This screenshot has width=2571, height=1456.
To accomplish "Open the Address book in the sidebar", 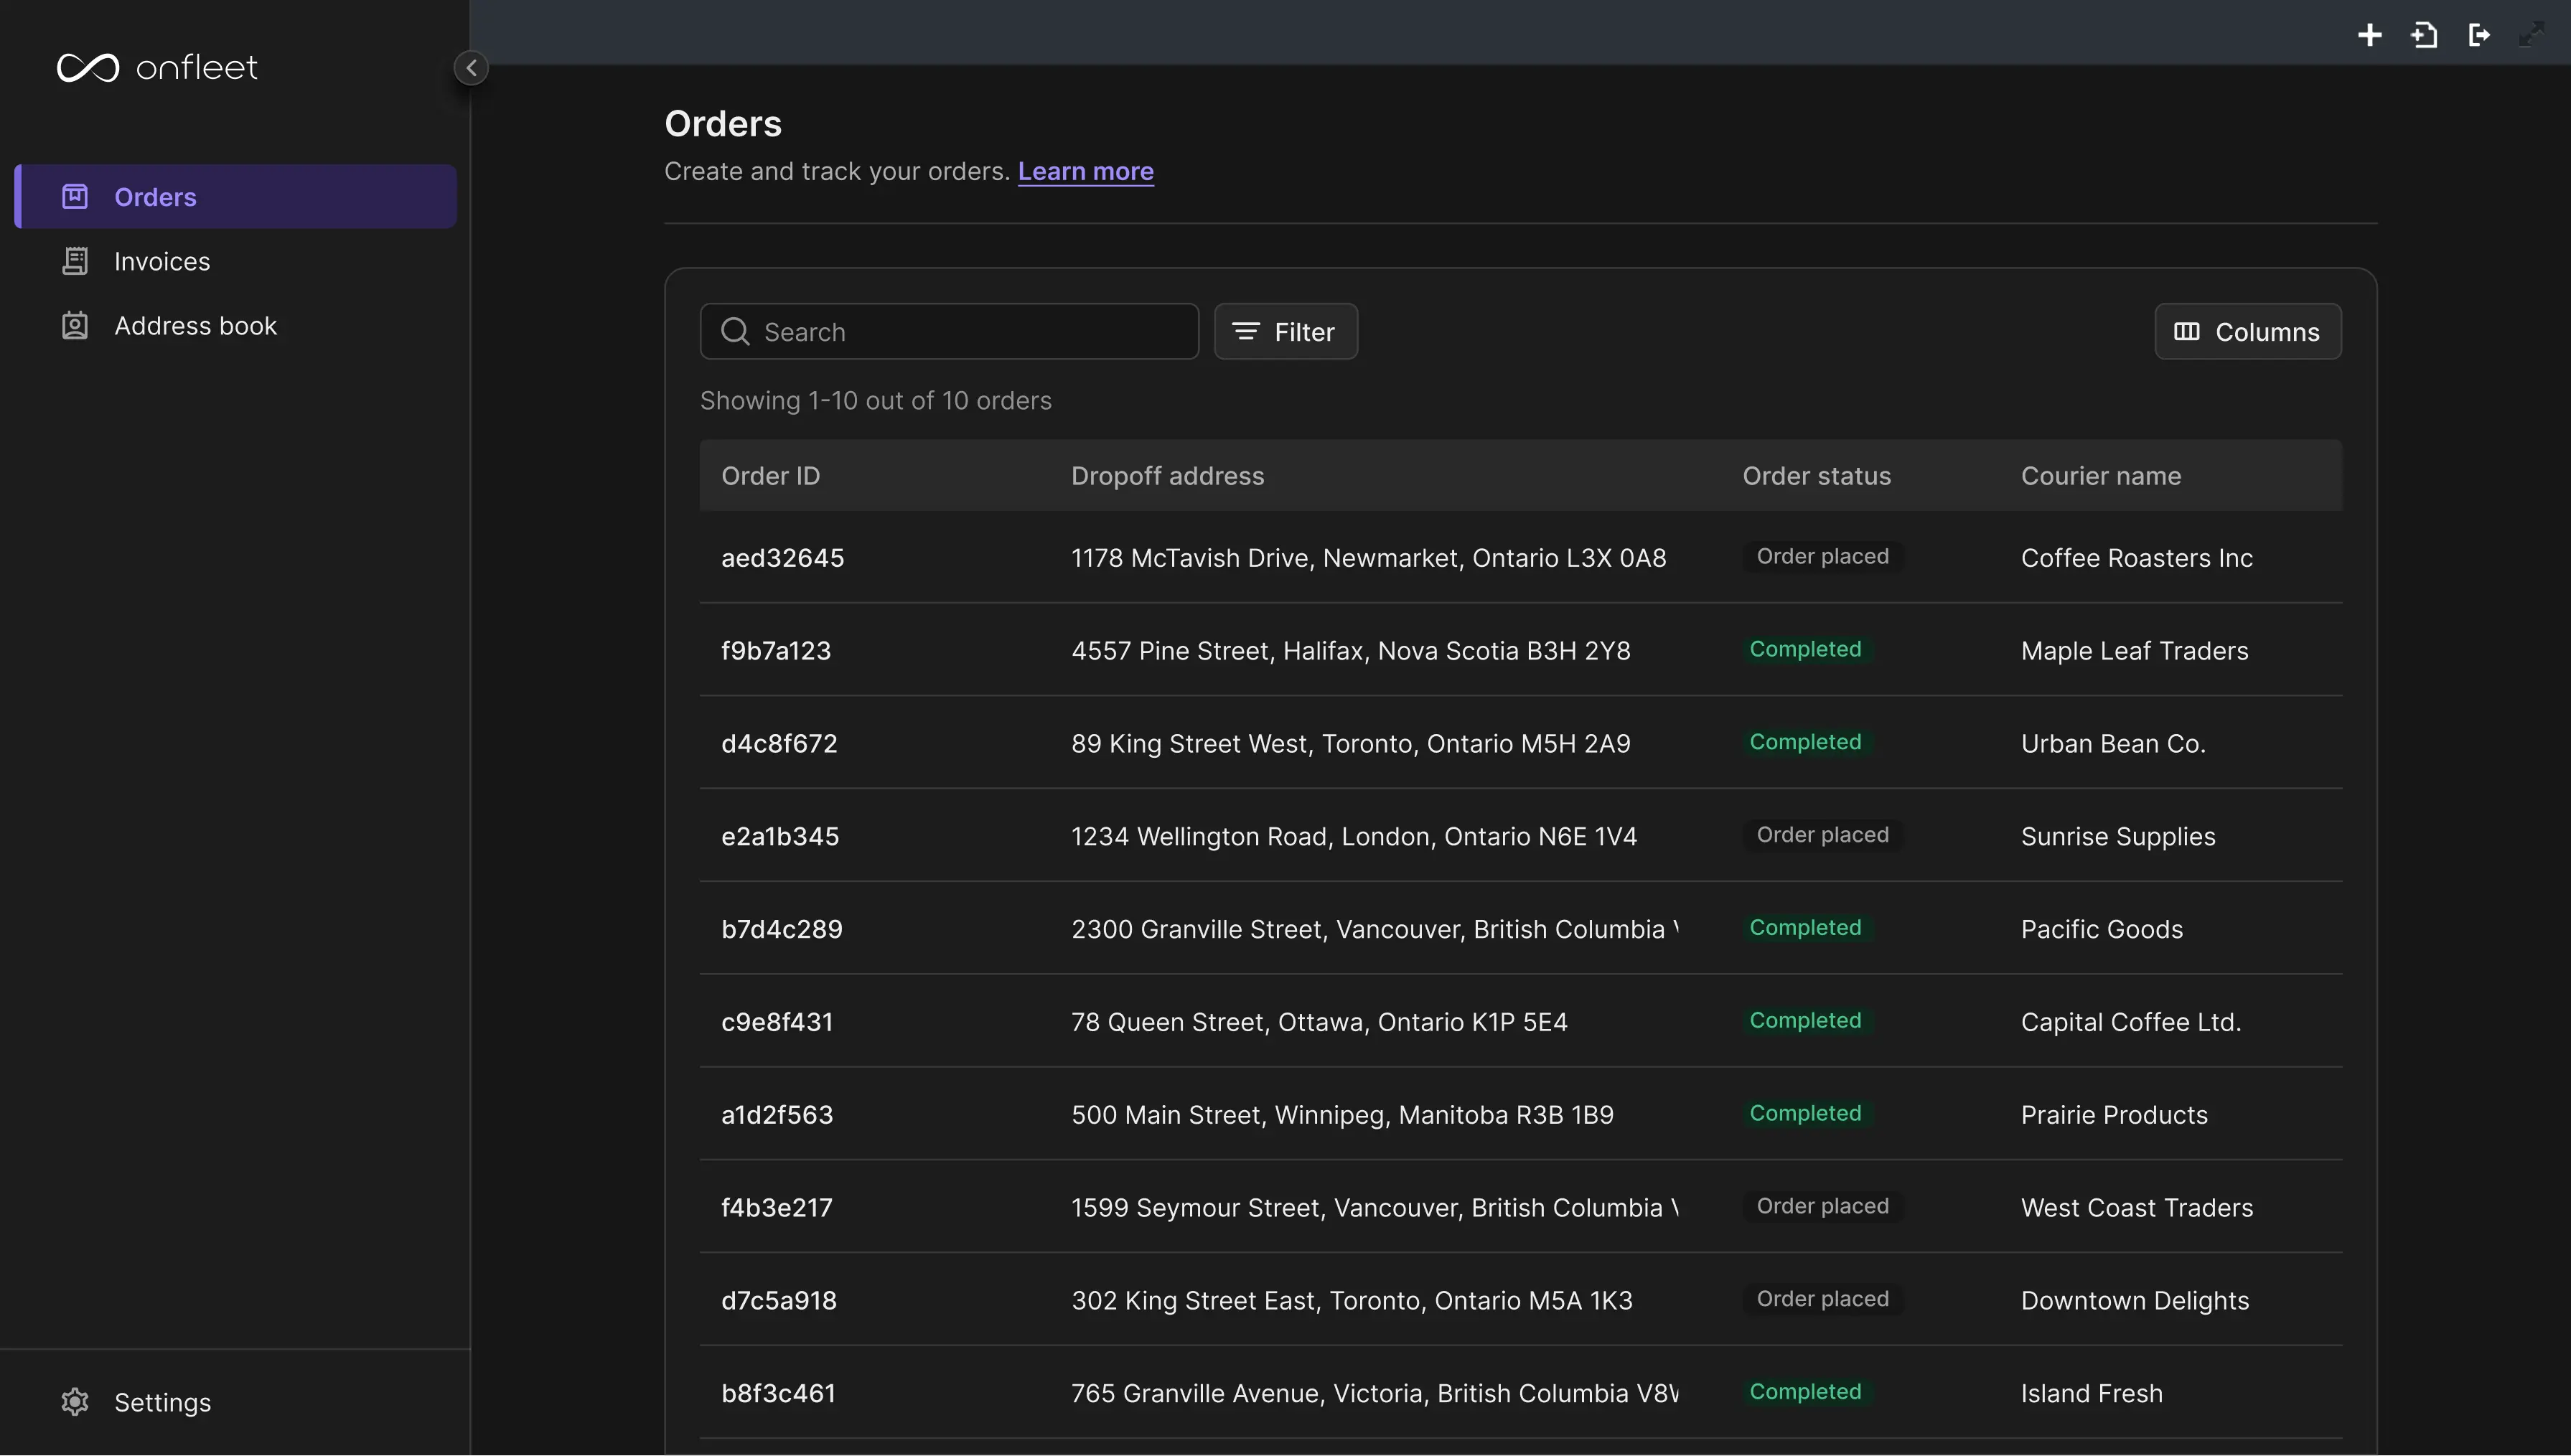I will coord(236,326).
